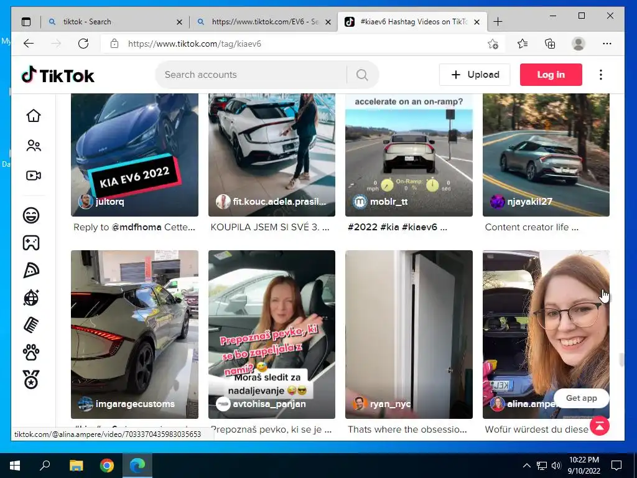
Task: Open Edge settings and more ellipsis
Action: click(x=607, y=44)
